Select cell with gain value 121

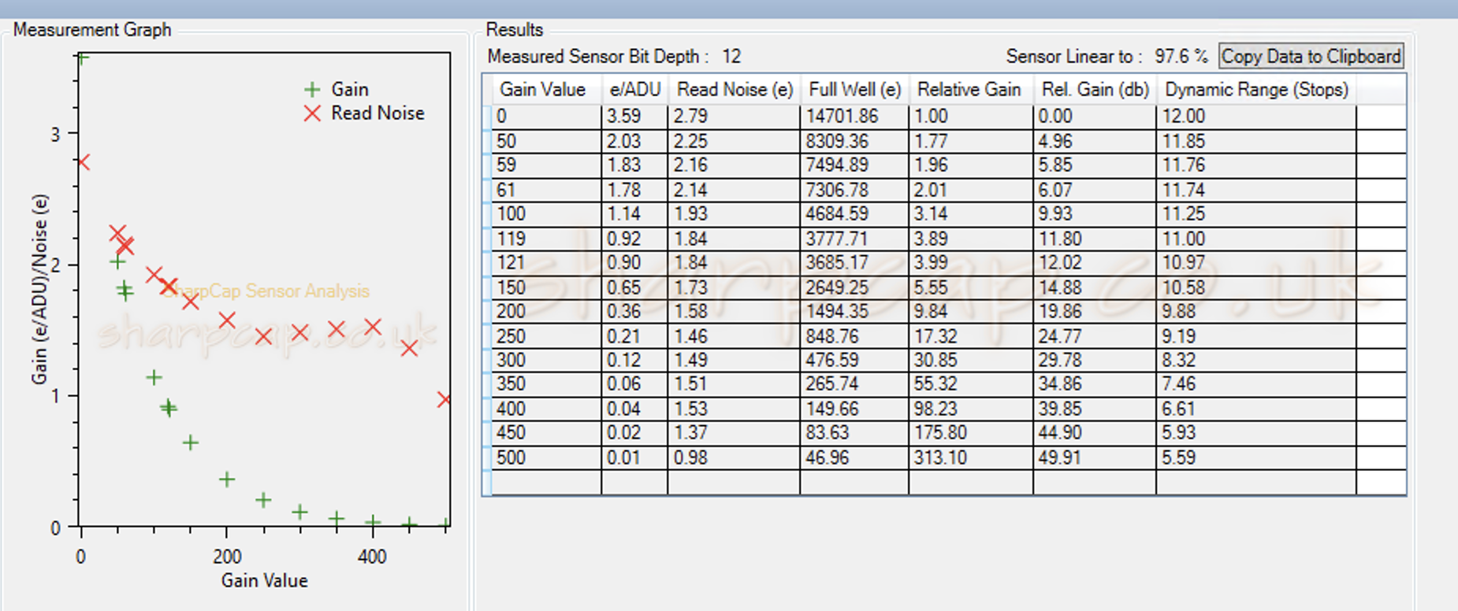(x=546, y=263)
